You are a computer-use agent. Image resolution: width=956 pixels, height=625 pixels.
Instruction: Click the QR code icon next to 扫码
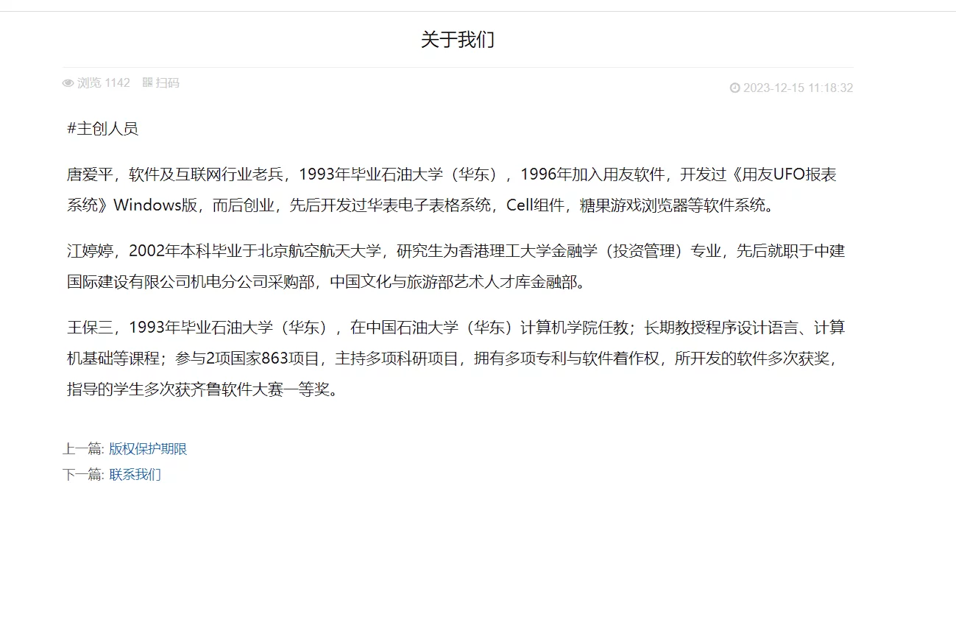(147, 82)
